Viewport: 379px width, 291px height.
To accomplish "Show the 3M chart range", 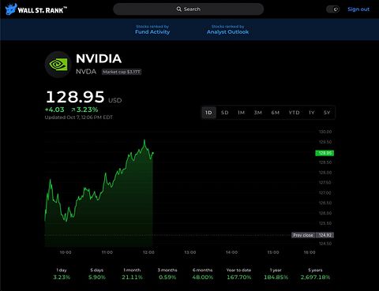I will click(x=258, y=113).
